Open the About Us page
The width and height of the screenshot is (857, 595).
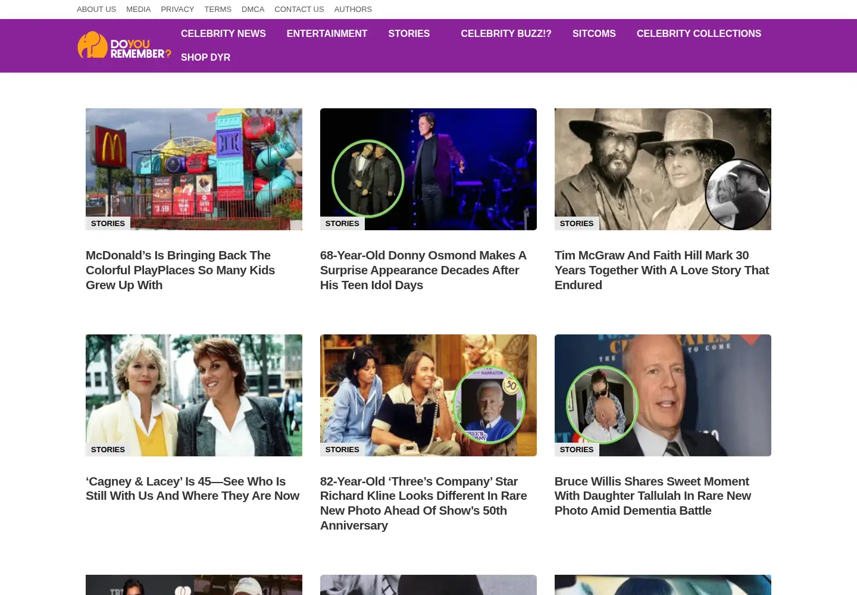point(96,10)
